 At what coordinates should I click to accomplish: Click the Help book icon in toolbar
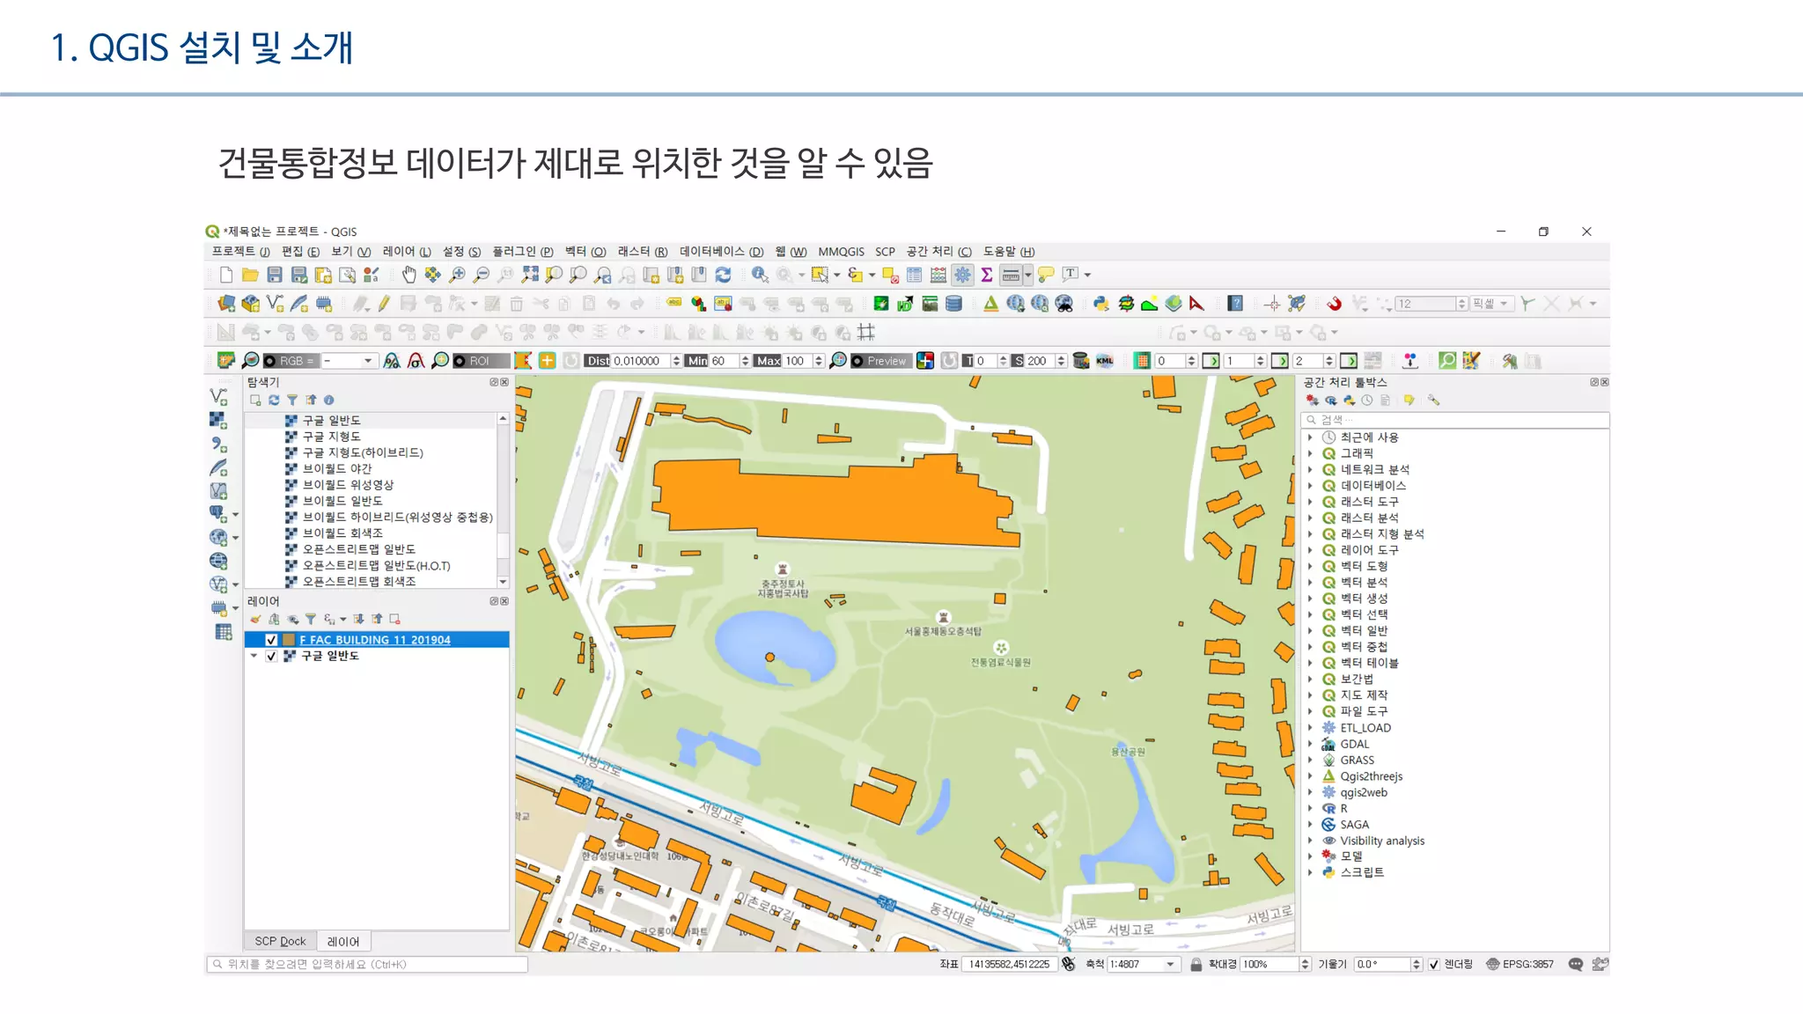click(x=1235, y=304)
